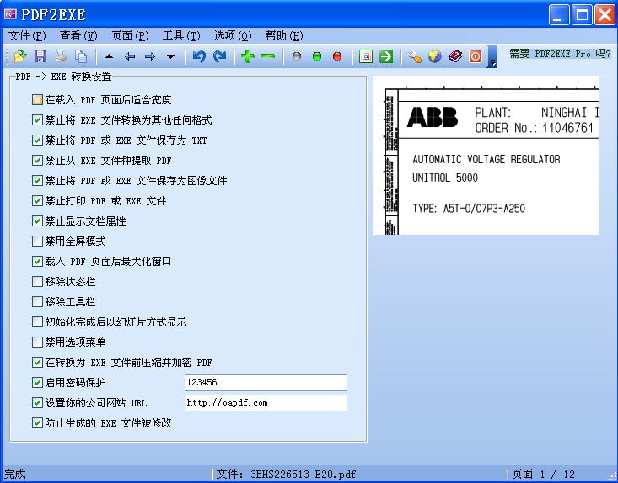
Task: Close the PDF2EXE window
Action: point(605,15)
